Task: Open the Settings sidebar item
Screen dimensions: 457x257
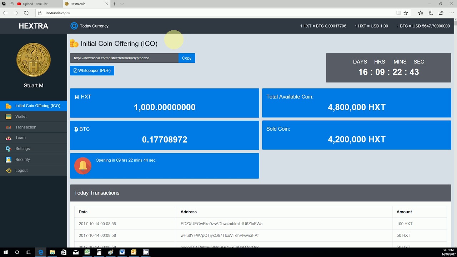Action: (x=34, y=148)
